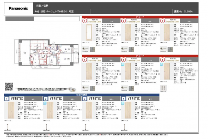Click the footnote disclaimer text at the bottom
Viewport: 208px width, 139px height.
coord(88,136)
